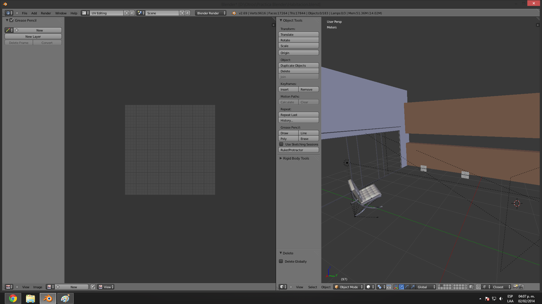This screenshot has width=542, height=304.
Task: Click the OpenGL render camera icon
Action: coord(515,287)
